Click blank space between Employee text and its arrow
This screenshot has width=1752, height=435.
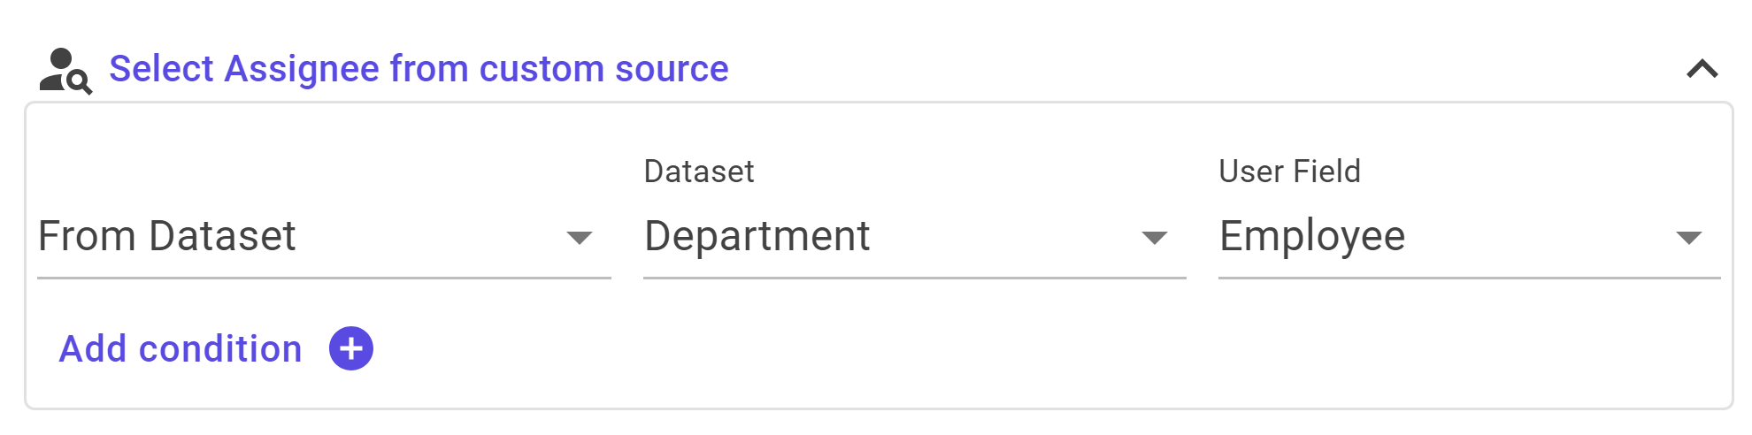pyautogui.click(x=1540, y=237)
